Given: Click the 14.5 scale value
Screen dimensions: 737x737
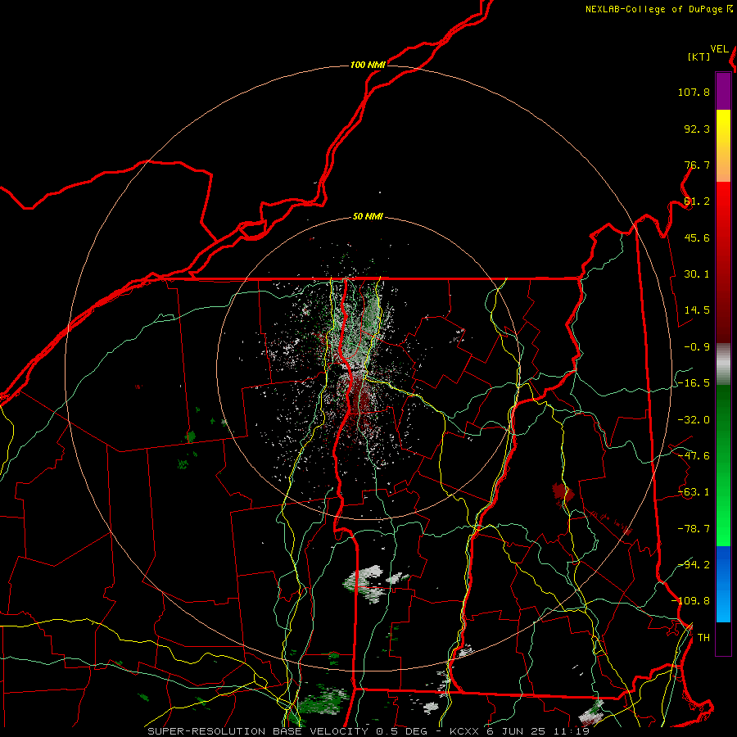Looking at the screenshot, I should coord(697,310).
